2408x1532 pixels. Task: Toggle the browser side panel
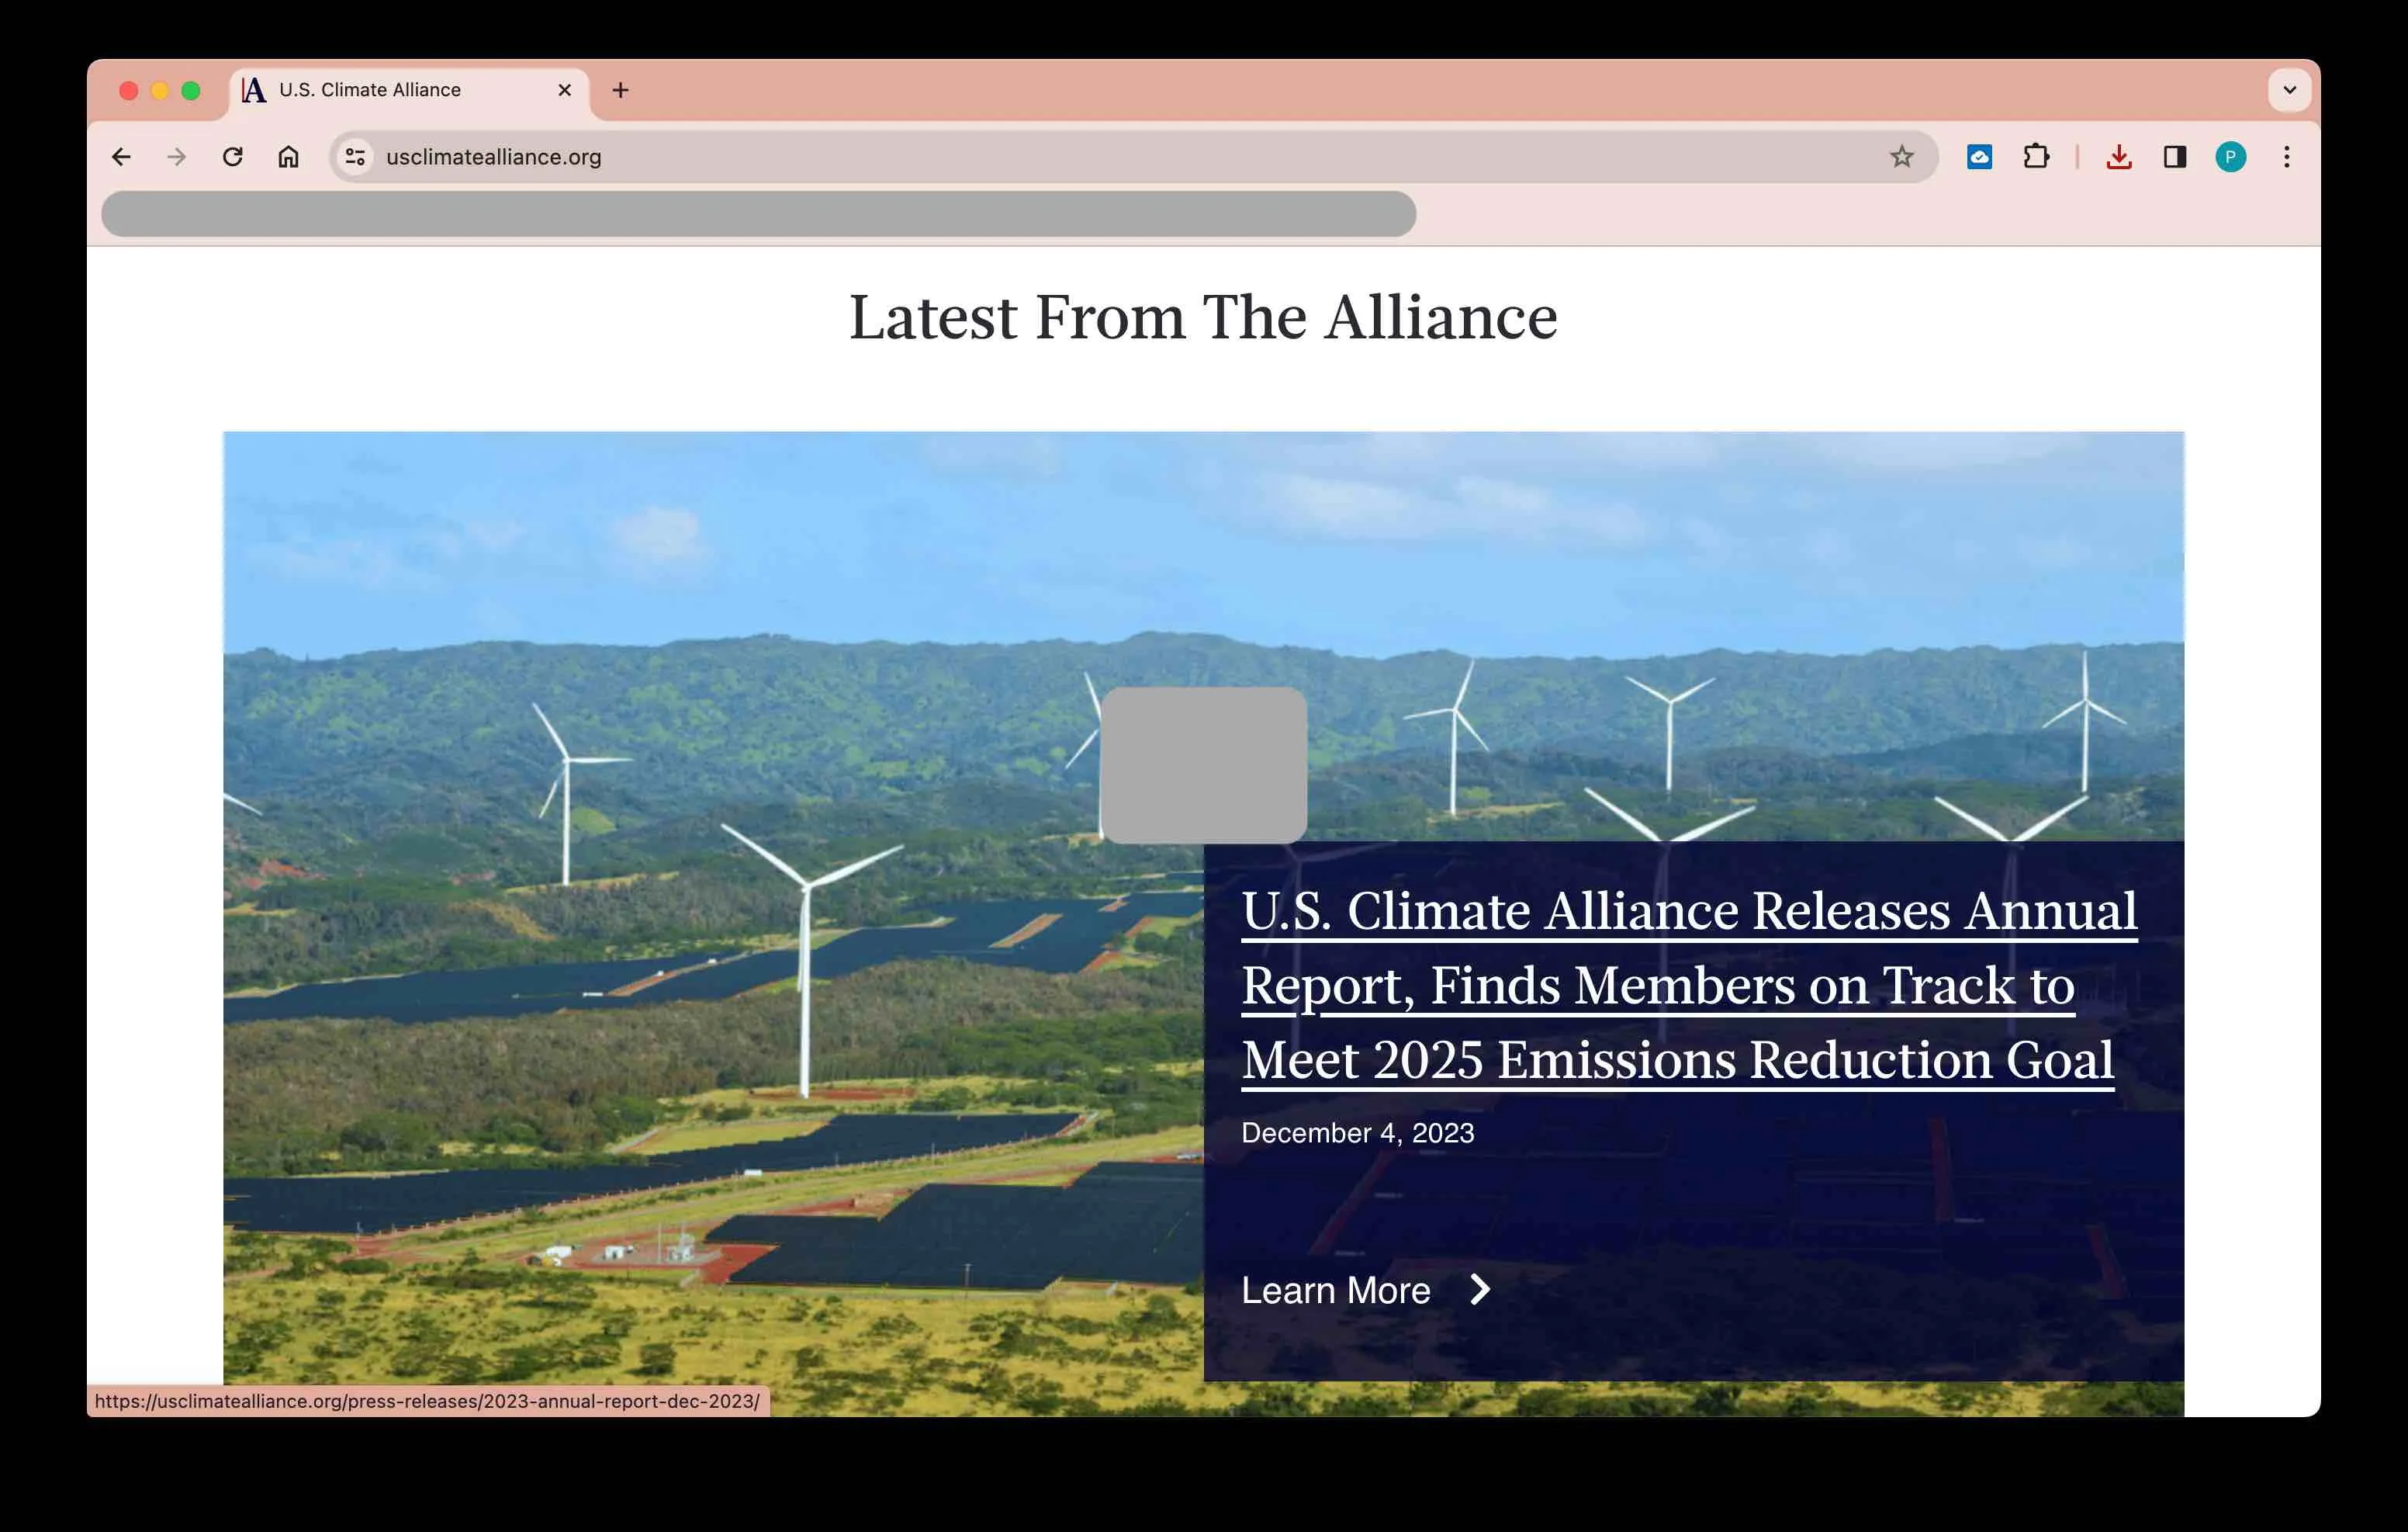point(2175,157)
